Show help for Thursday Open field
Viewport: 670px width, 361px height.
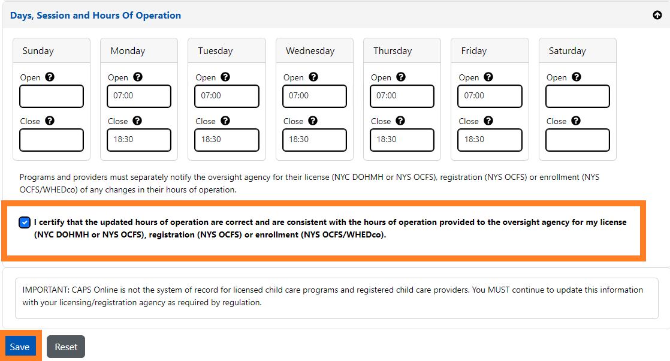click(x=401, y=77)
